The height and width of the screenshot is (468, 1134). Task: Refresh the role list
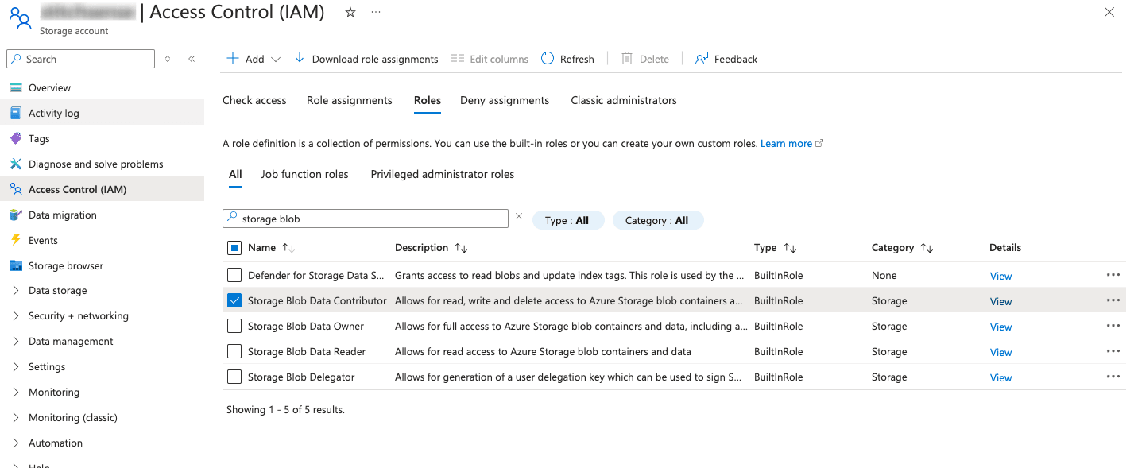click(x=567, y=58)
